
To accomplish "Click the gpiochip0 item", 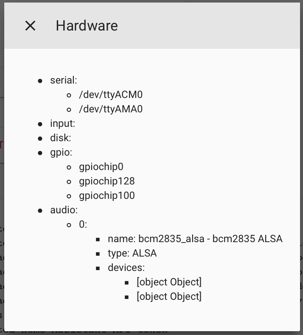I will (101, 167).
